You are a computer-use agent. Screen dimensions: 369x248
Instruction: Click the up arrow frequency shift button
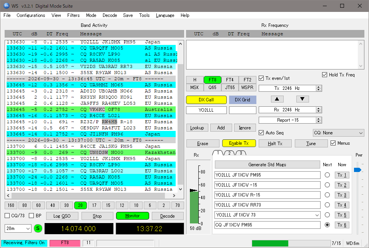(x=277, y=99)
